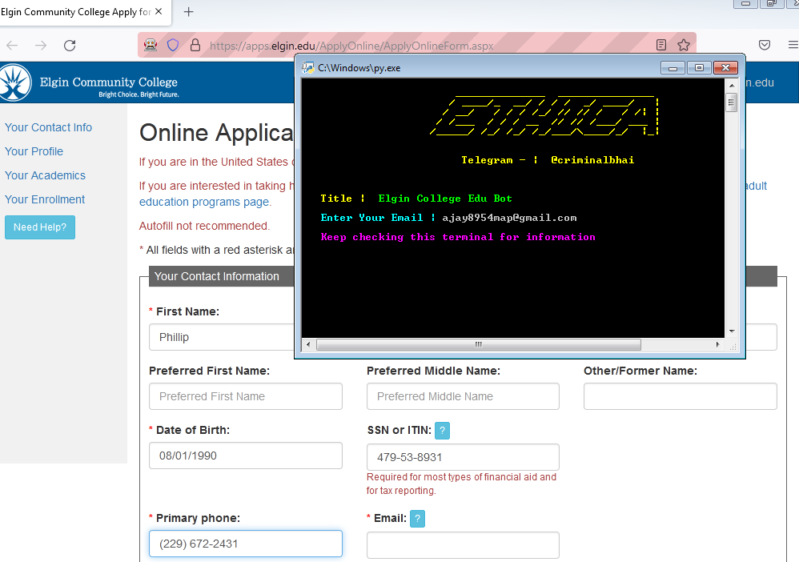Click the SSN or ITIN help question icon
The height and width of the screenshot is (562, 799).
pos(443,431)
